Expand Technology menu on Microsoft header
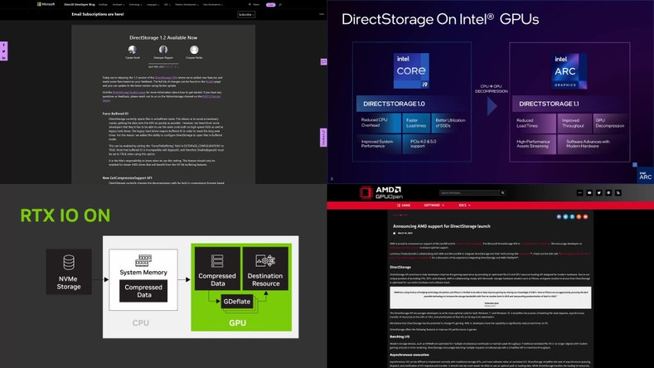Screen dimensions: 654x368 pos(136,5)
